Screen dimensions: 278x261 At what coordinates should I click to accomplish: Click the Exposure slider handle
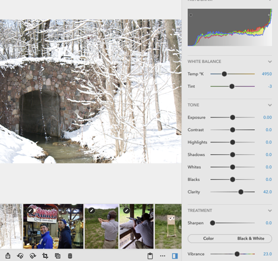(233, 117)
